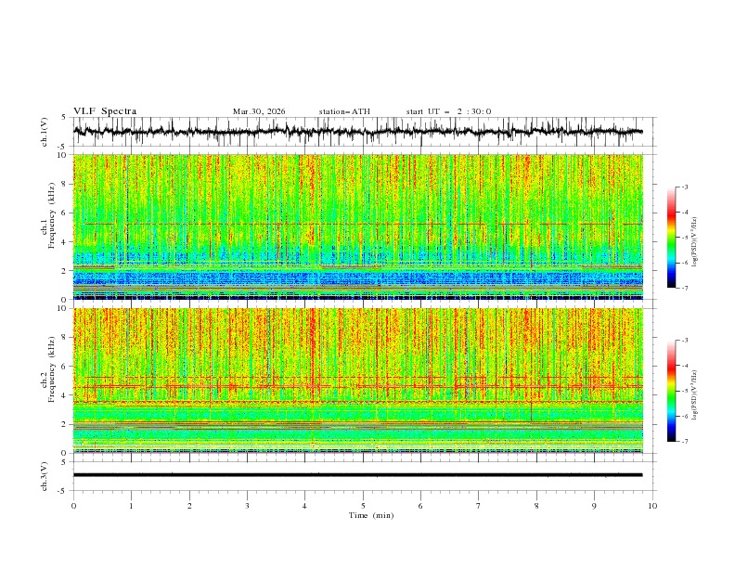735x568 pixels.
Task: Click the time axis tick label "0"
Action: click(73, 506)
